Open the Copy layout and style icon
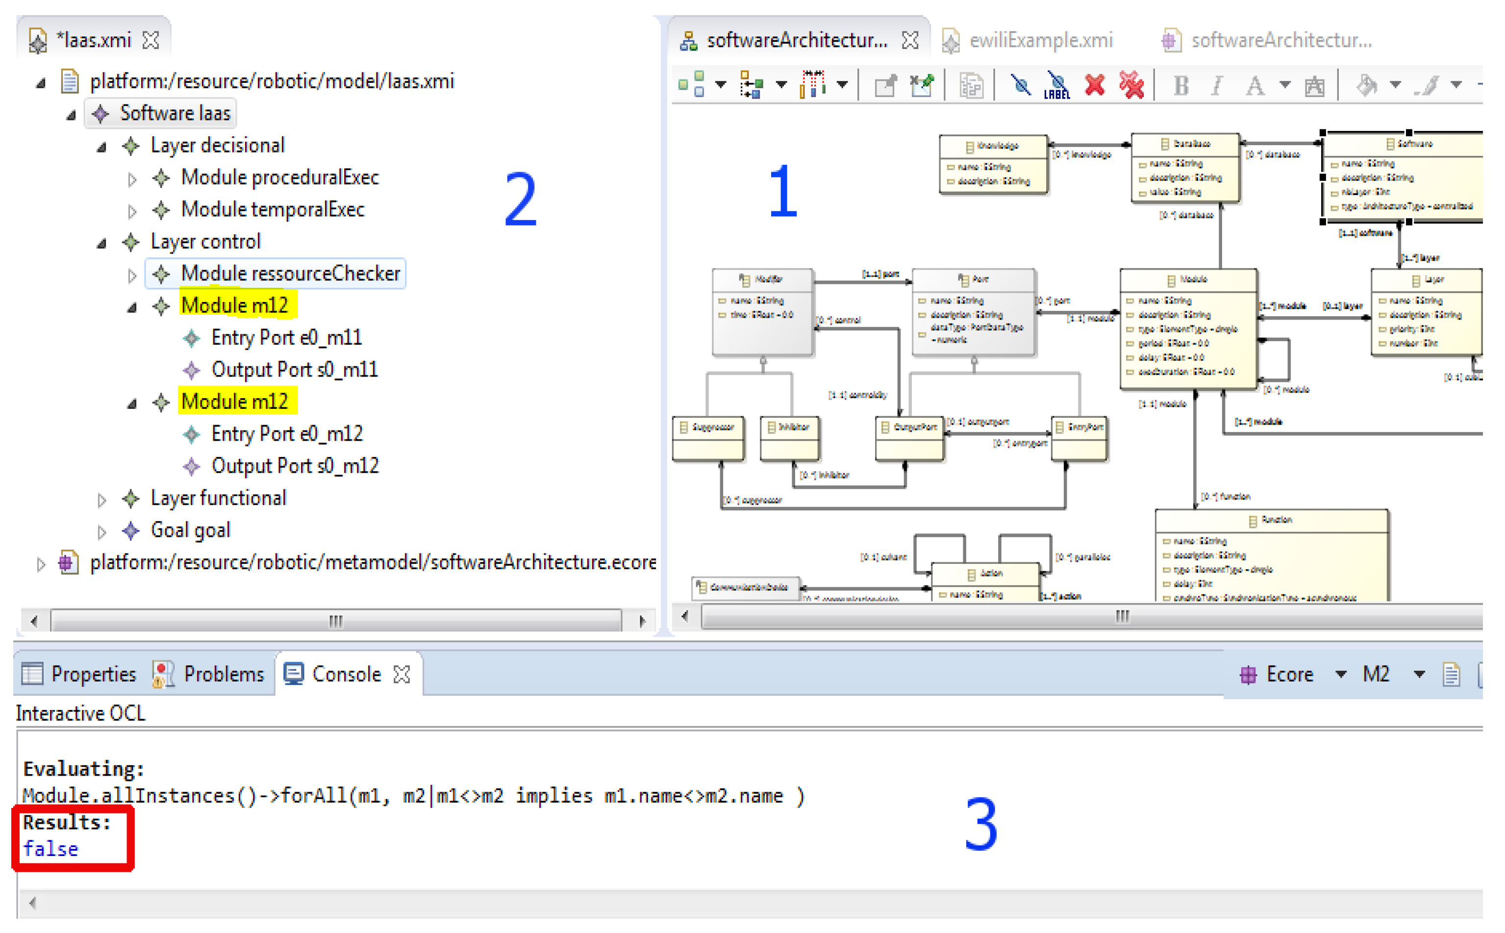This screenshot has width=1505, height=933. coord(973,85)
